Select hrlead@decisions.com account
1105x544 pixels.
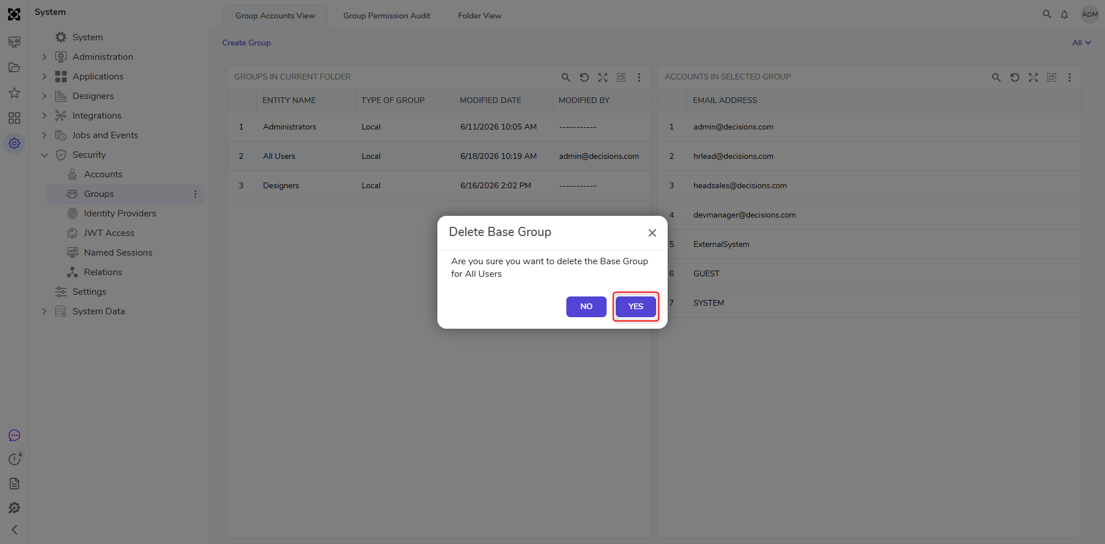[869, 156]
